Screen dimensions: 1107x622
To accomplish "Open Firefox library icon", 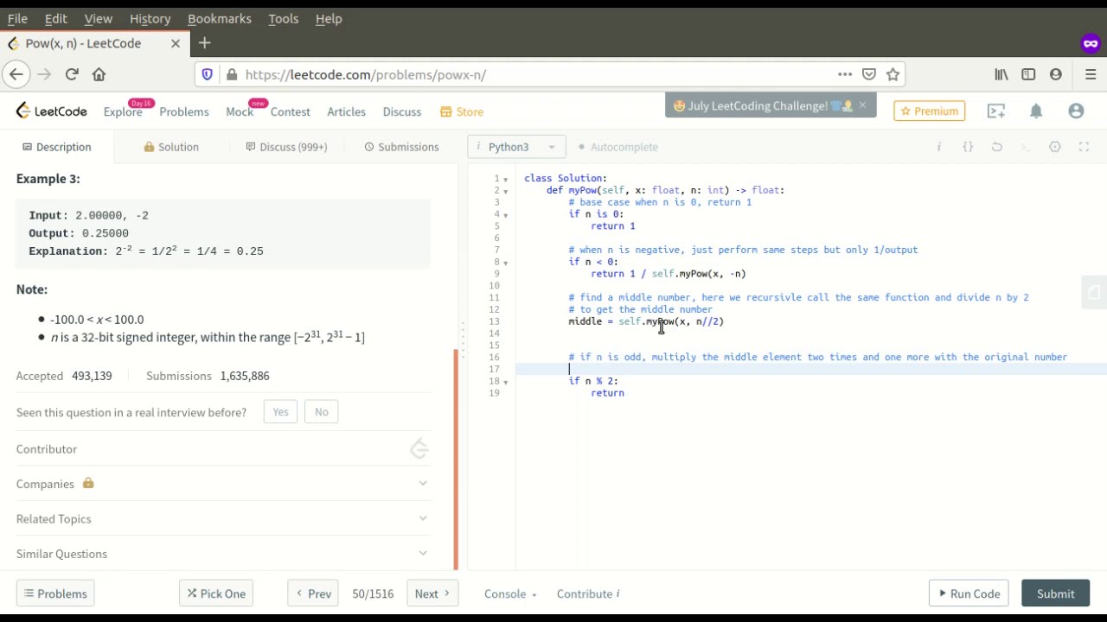I will (x=1001, y=74).
